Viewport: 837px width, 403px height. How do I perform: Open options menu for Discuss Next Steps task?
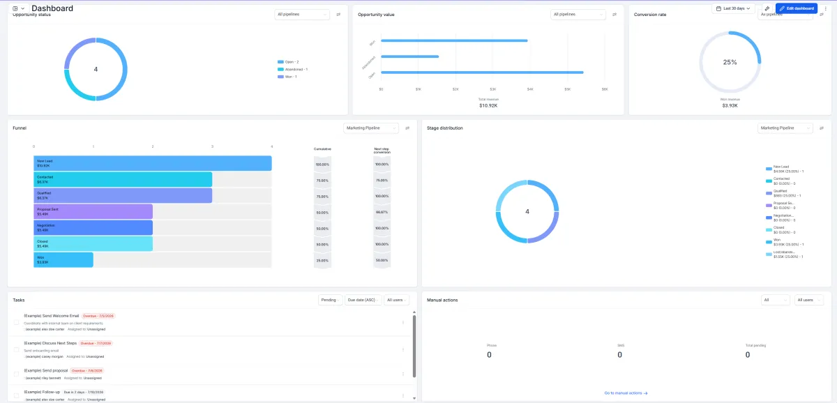403,349
